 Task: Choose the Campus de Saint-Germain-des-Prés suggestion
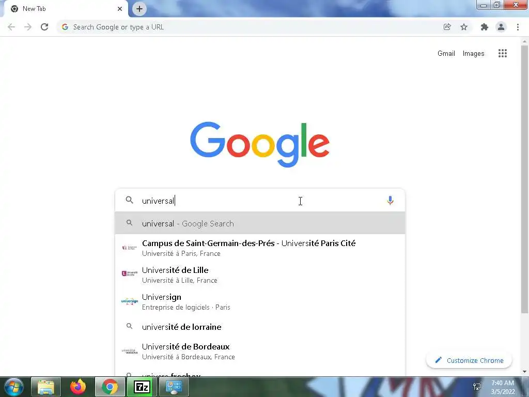click(260, 248)
